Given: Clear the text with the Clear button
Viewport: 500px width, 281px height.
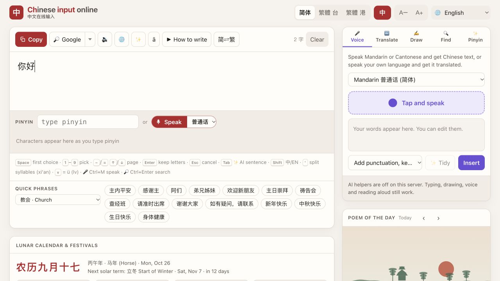Looking at the screenshot, I should tap(317, 39).
